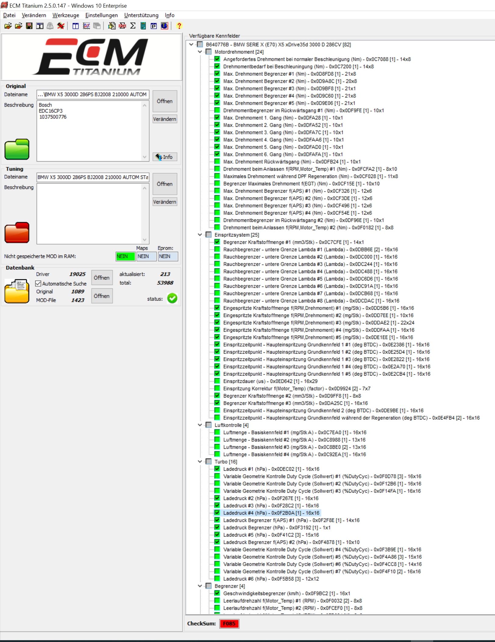Open help via yellow question mark icon

(179, 26)
